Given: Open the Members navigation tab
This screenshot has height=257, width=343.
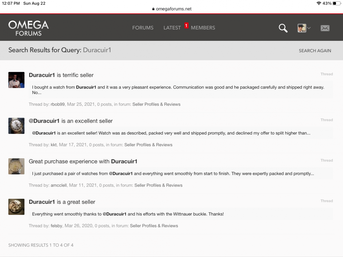Looking at the screenshot, I should coord(203,28).
